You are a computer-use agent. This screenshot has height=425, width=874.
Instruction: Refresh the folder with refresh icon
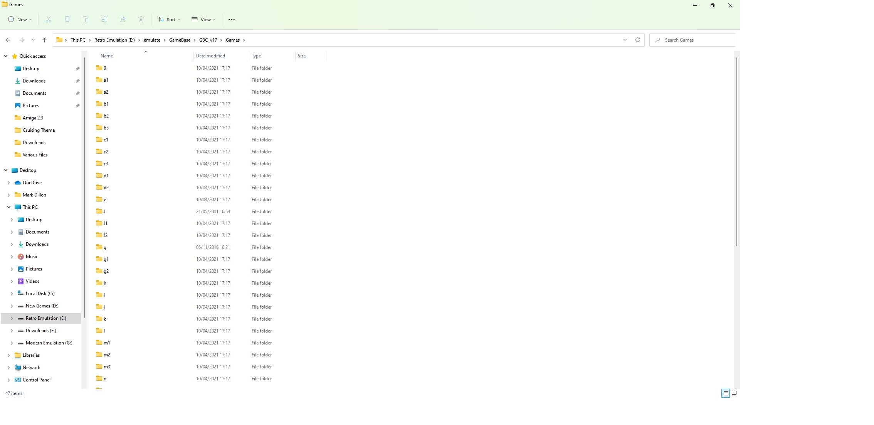coord(638,40)
